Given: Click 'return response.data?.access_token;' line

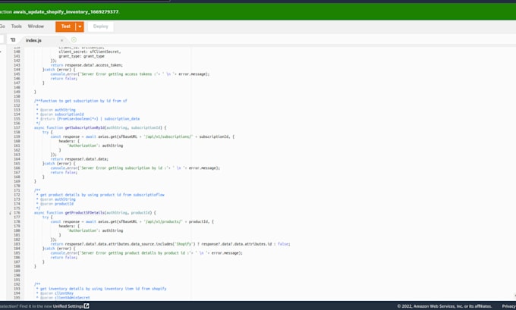Looking at the screenshot, I should [x=87, y=65].
